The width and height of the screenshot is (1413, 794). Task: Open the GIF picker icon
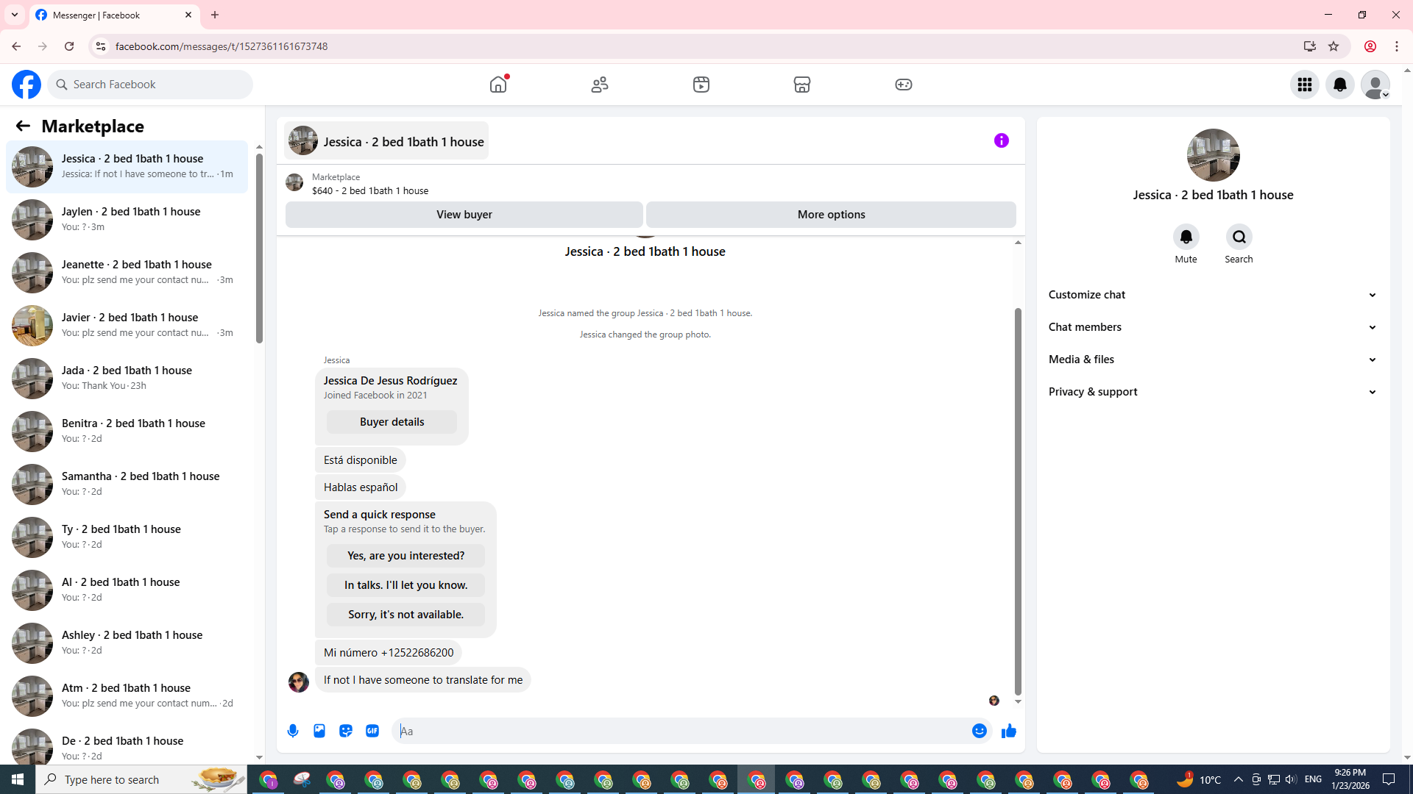click(x=372, y=731)
